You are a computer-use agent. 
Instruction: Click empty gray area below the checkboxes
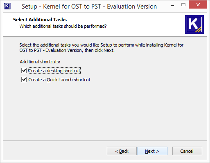click(105, 112)
